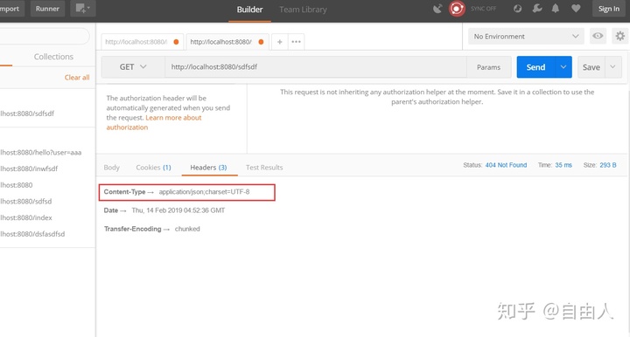Click the sidebar search filter field
The image size is (630, 337).
[x=45, y=36]
